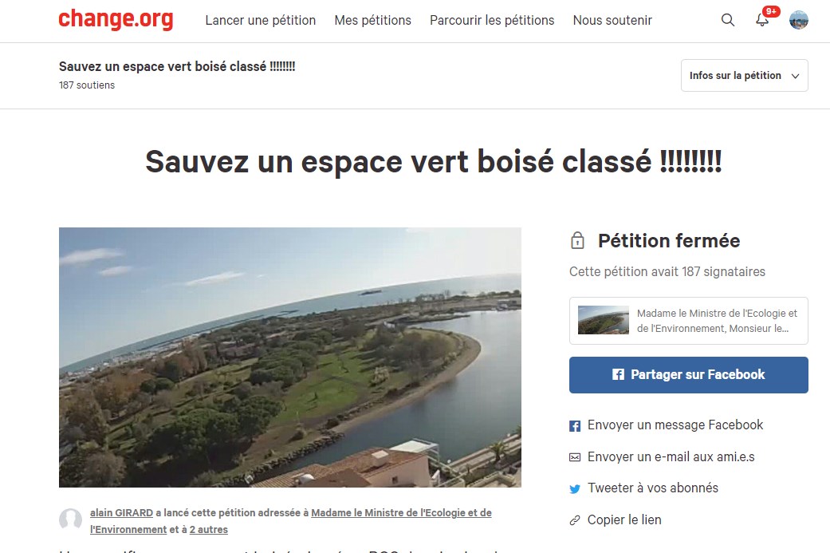The width and height of the screenshot is (830, 553).
Task: Expand the Infos sur la pétition dropdown
Action: click(744, 75)
